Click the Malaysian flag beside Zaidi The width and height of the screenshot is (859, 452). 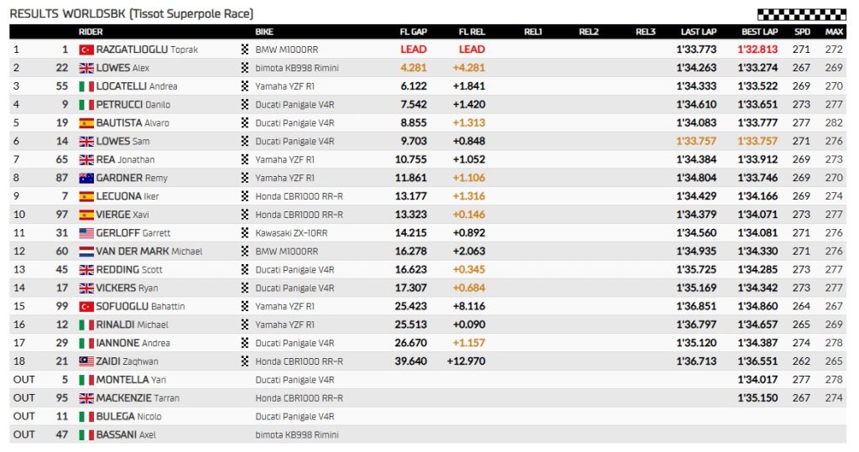[85, 361]
